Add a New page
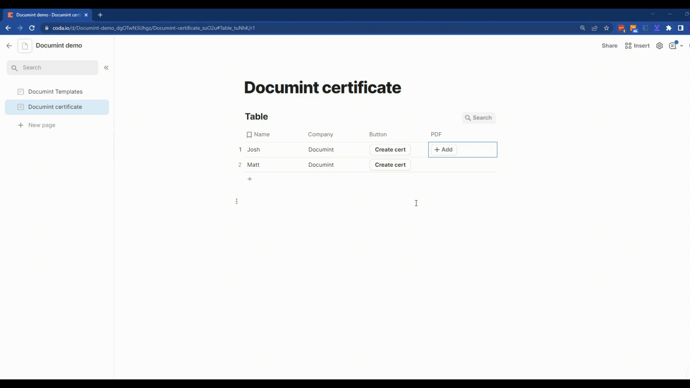Screen dimensions: 690x388 click(37, 125)
